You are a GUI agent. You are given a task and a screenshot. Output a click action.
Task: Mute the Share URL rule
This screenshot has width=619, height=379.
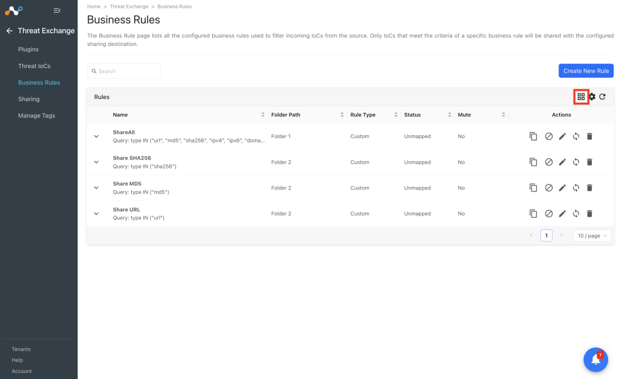549,214
